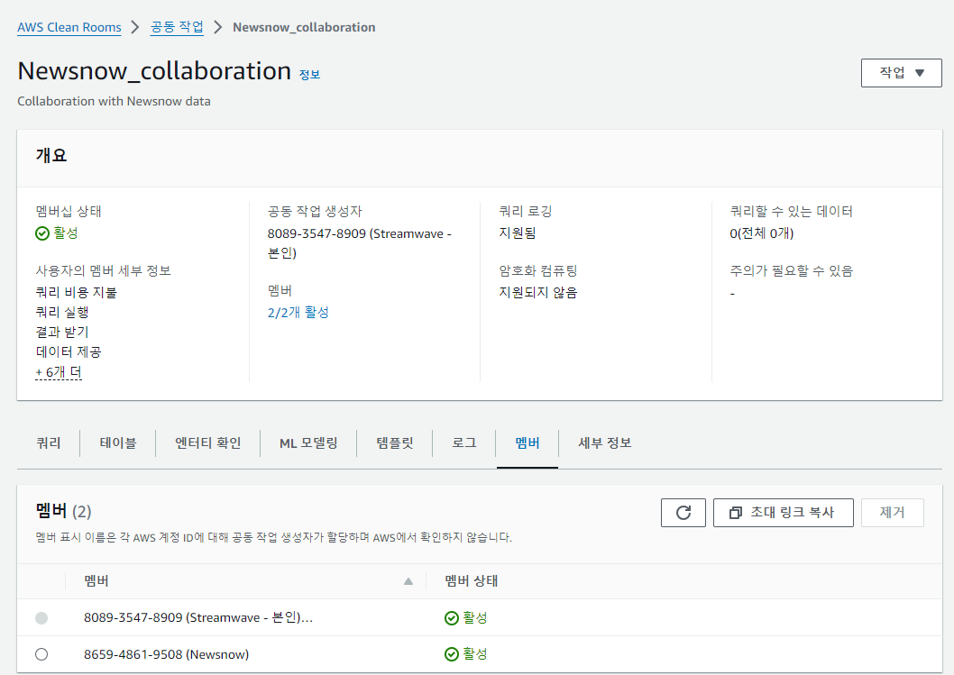Click the creator ID '8089-3547-8909 (Streamwave - 본인)' in overview

click(x=359, y=243)
